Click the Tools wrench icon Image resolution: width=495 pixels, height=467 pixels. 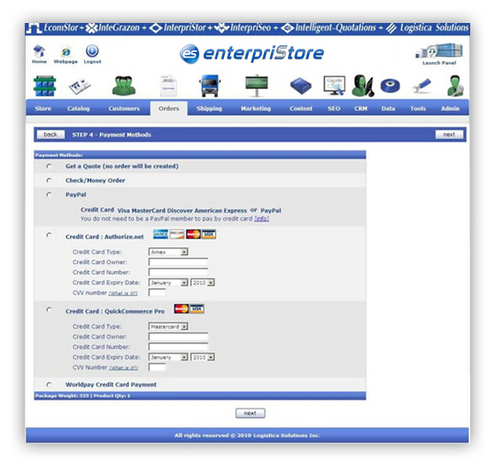(422, 86)
